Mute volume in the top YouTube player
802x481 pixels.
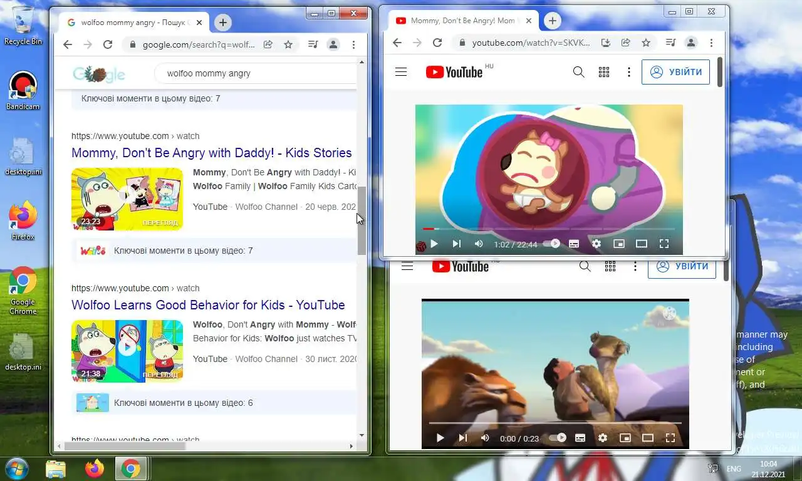[x=479, y=244]
